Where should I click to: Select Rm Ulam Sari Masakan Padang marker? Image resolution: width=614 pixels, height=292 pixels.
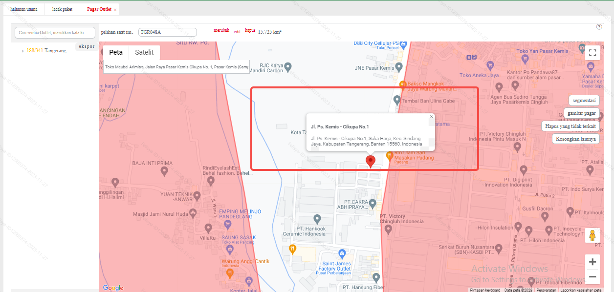pos(390,156)
